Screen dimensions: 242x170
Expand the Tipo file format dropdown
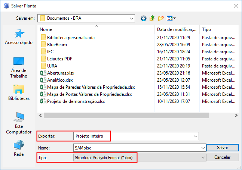(203, 158)
